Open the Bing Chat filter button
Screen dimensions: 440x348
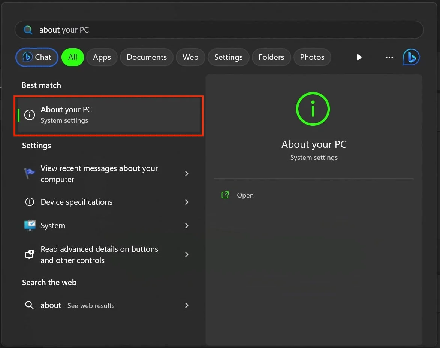pos(37,57)
